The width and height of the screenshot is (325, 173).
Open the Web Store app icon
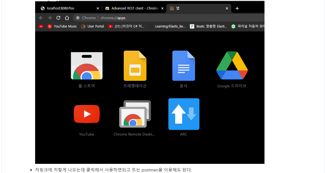[87, 66]
